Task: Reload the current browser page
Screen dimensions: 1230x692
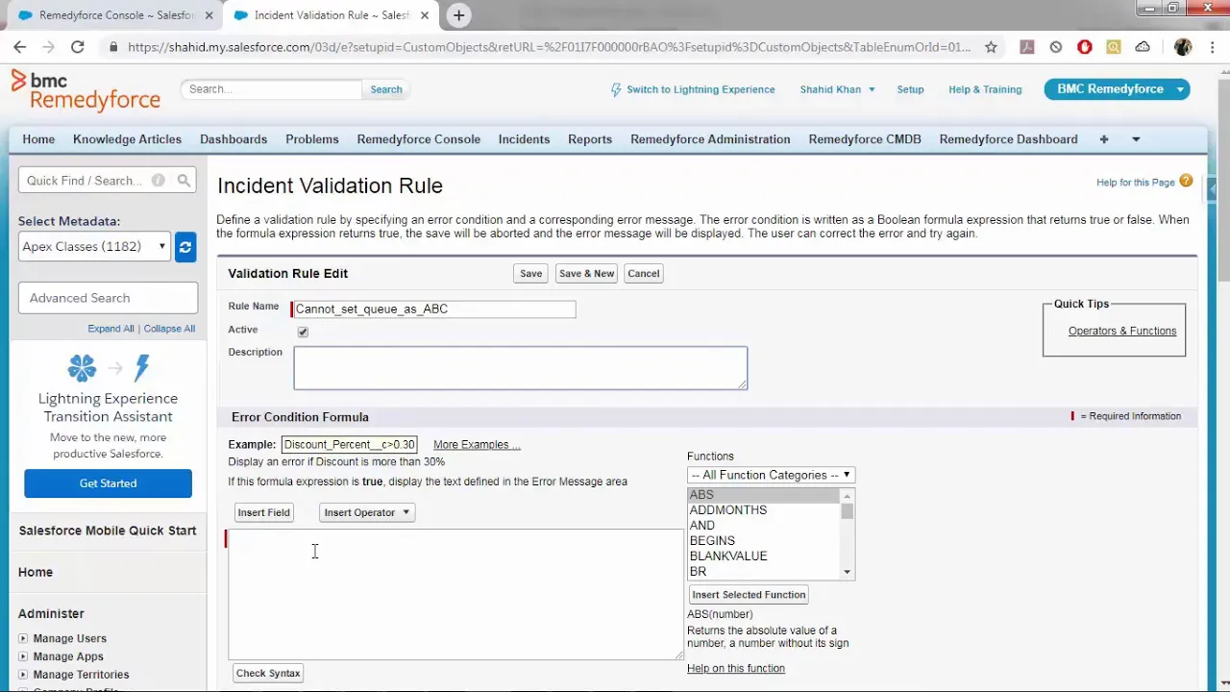Action: tap(78, 47)
